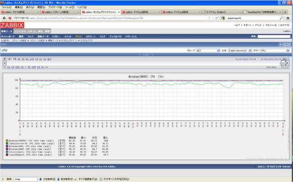
Task: Toggle match case checkbox in find bar
Action: pos(101,179)
